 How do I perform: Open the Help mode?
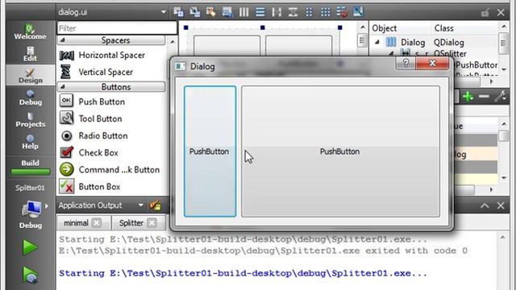pos(30,142)
